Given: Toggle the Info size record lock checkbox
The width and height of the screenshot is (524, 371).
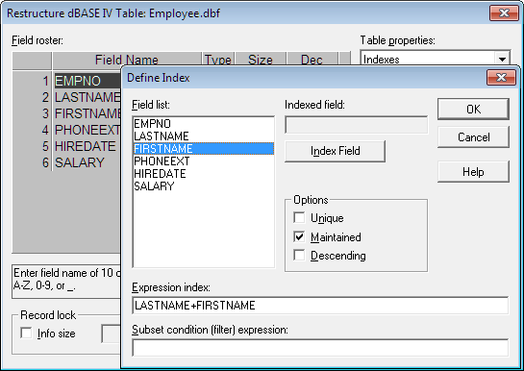Looking at the screenshot, I should 26,333.
